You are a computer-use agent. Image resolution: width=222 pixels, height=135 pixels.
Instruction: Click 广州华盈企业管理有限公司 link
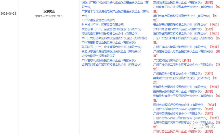click(98, 20)
